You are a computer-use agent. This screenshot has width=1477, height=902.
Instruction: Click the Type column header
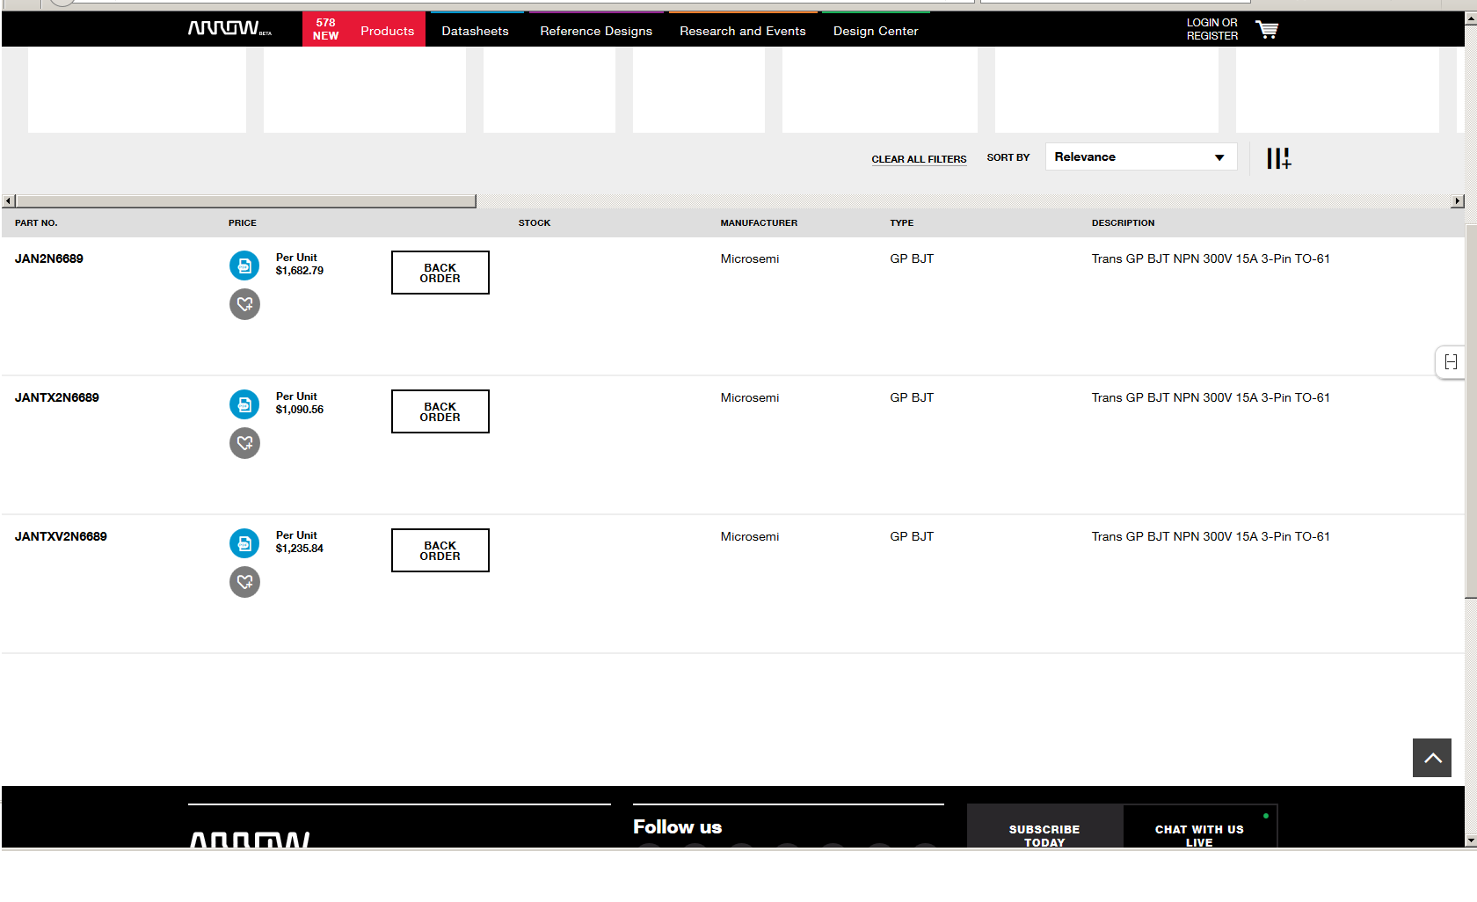[x=902, y=223]
